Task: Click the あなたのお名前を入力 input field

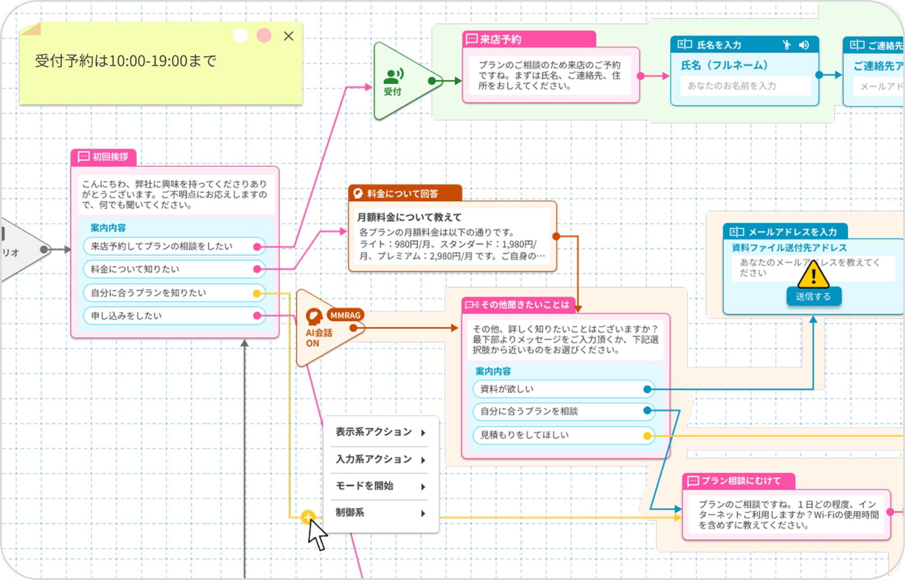Action: (x=745, y=86)
